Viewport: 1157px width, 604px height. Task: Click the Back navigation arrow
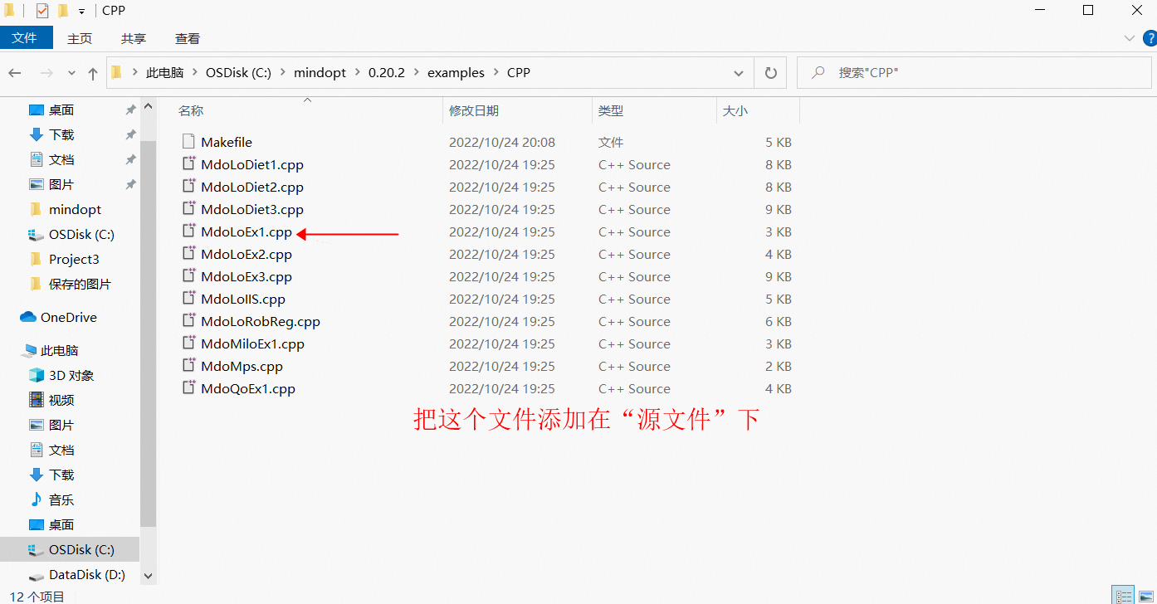(x=15, y=73)
